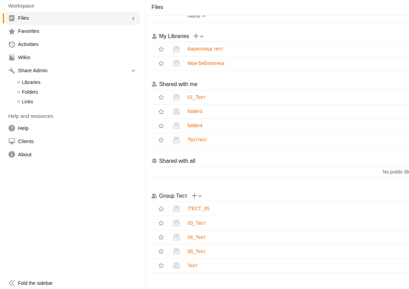Click the Activities clock icon
The width and height of the screenshot is (409, 289).
point(12,44)
